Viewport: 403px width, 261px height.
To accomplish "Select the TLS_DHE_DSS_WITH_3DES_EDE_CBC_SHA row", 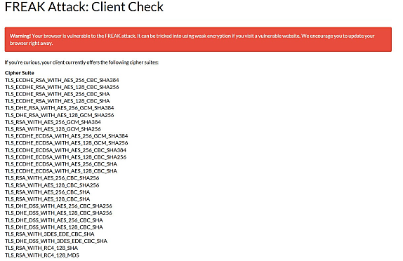I will [x=56, y=241].
